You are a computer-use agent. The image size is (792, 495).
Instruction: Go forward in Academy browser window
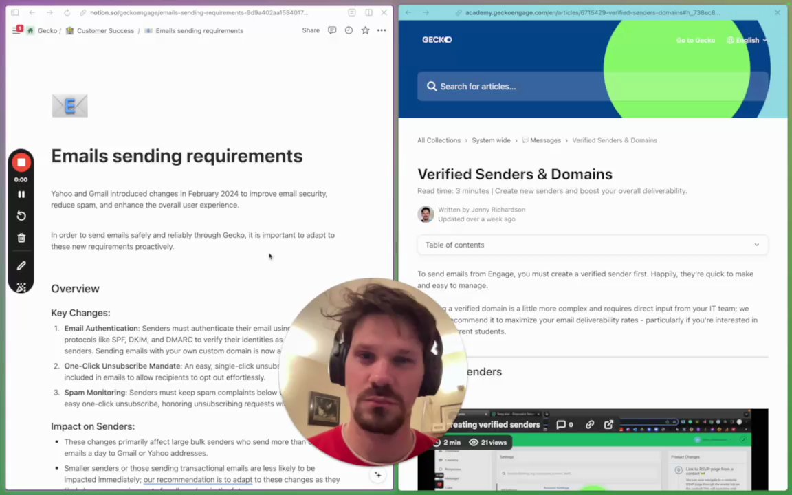[x=426, y=12]
